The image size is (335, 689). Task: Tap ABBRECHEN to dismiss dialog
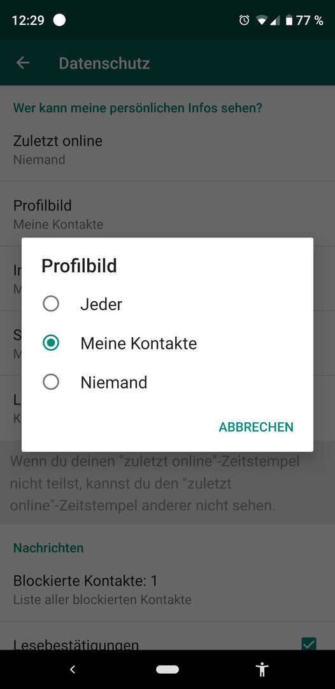[x=256, y=427]
